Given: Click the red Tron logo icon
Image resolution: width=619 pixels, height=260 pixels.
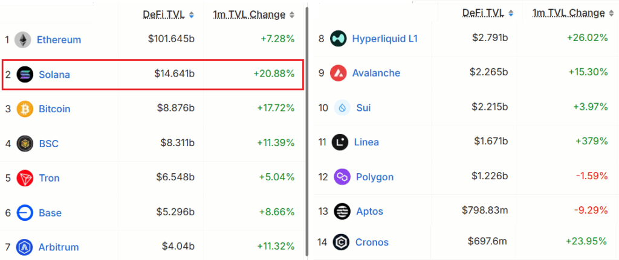Looking at the screenshot, I should 25,178.
